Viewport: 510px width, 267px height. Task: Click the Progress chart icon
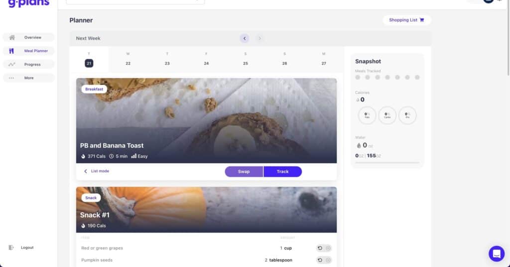click(x=12, y=64)
